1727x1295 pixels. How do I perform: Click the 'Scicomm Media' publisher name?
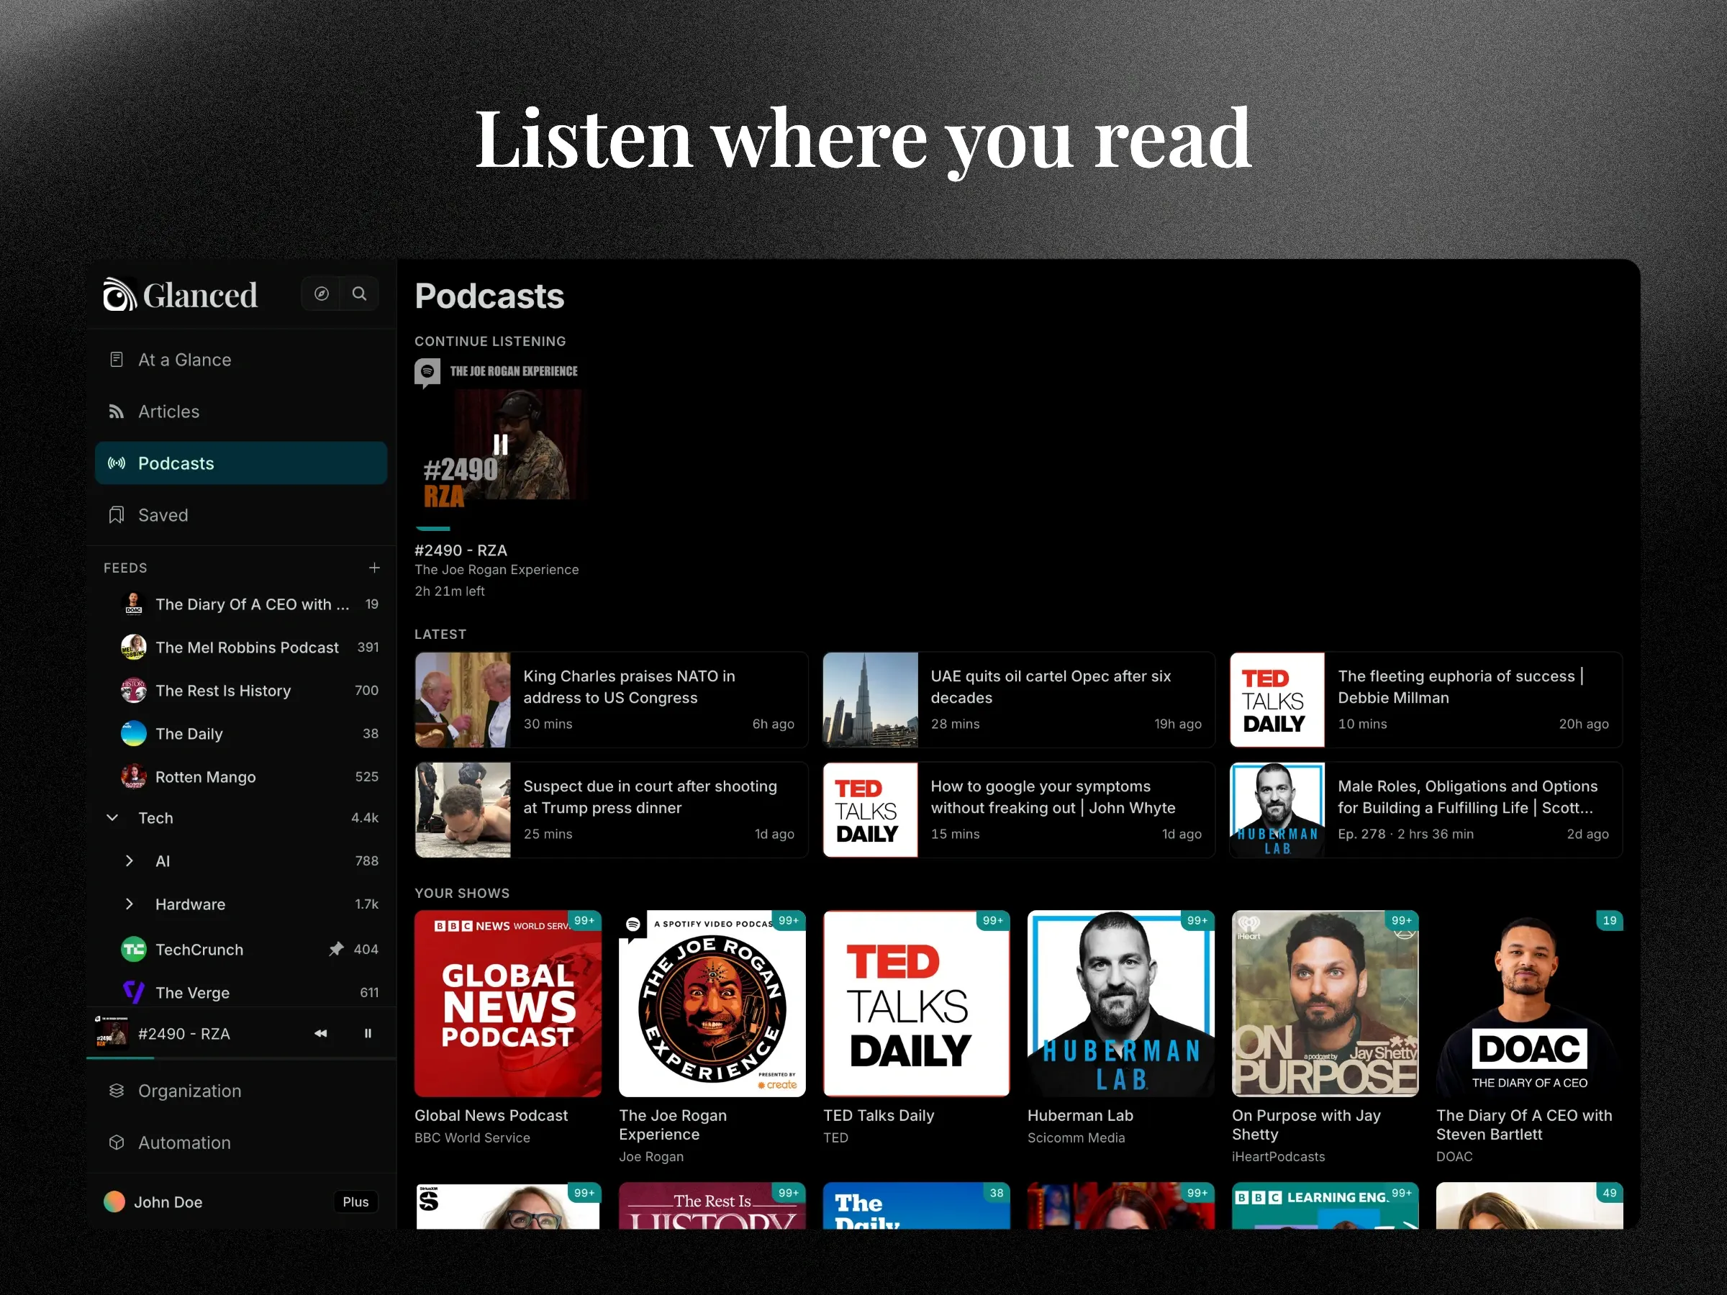[1076, 1137]
